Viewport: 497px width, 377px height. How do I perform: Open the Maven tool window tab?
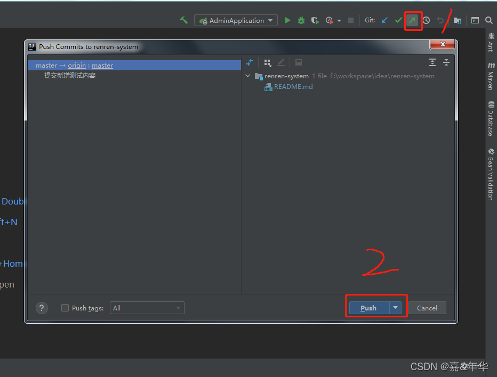point(491,76)
